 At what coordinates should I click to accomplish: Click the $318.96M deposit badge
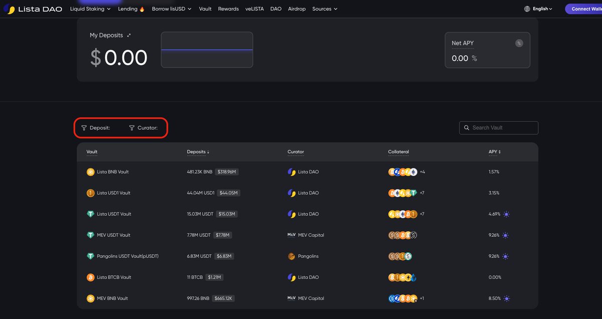[x=227, y=172]
